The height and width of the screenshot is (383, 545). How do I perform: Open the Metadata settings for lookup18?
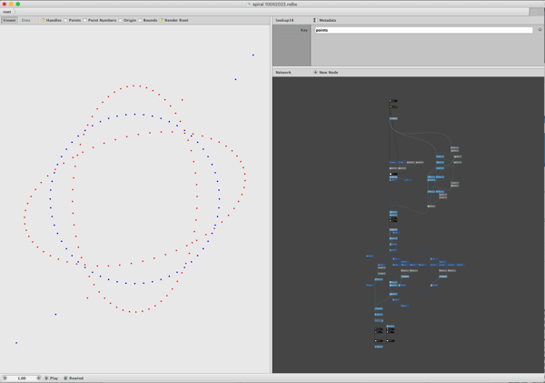pos(324,20)
